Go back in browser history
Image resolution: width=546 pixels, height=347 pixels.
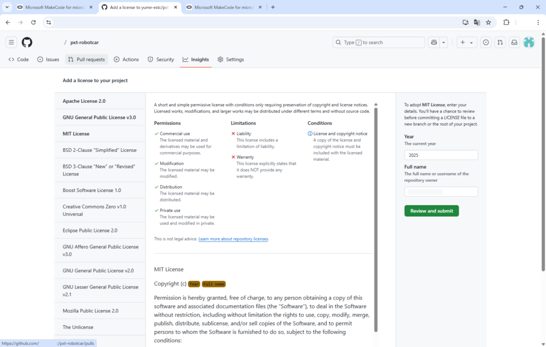point(8,22)
